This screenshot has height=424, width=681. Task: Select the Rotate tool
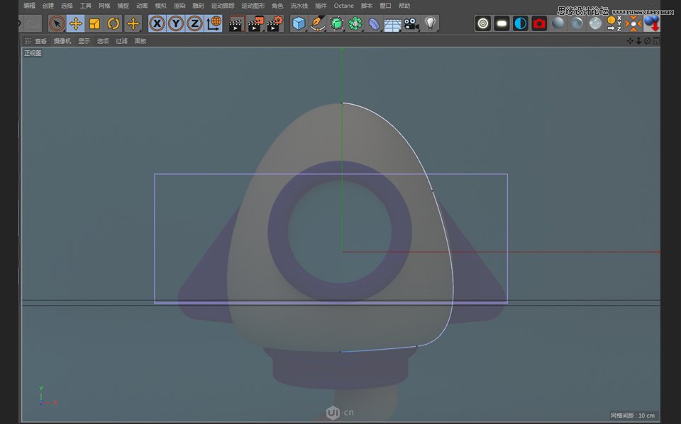pyautogui.click(x=113, y=23)
